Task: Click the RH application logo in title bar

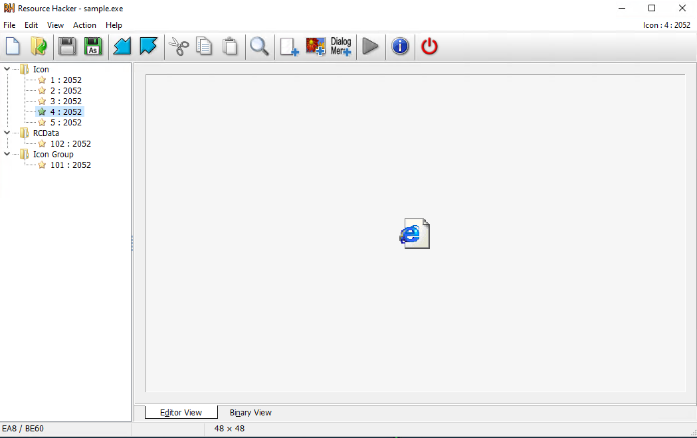Action: click(x=9, y=9)
